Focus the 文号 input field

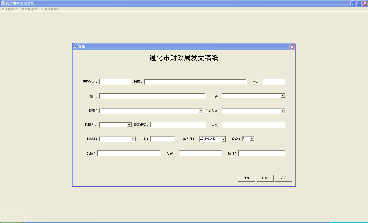(x=163, y=139)
